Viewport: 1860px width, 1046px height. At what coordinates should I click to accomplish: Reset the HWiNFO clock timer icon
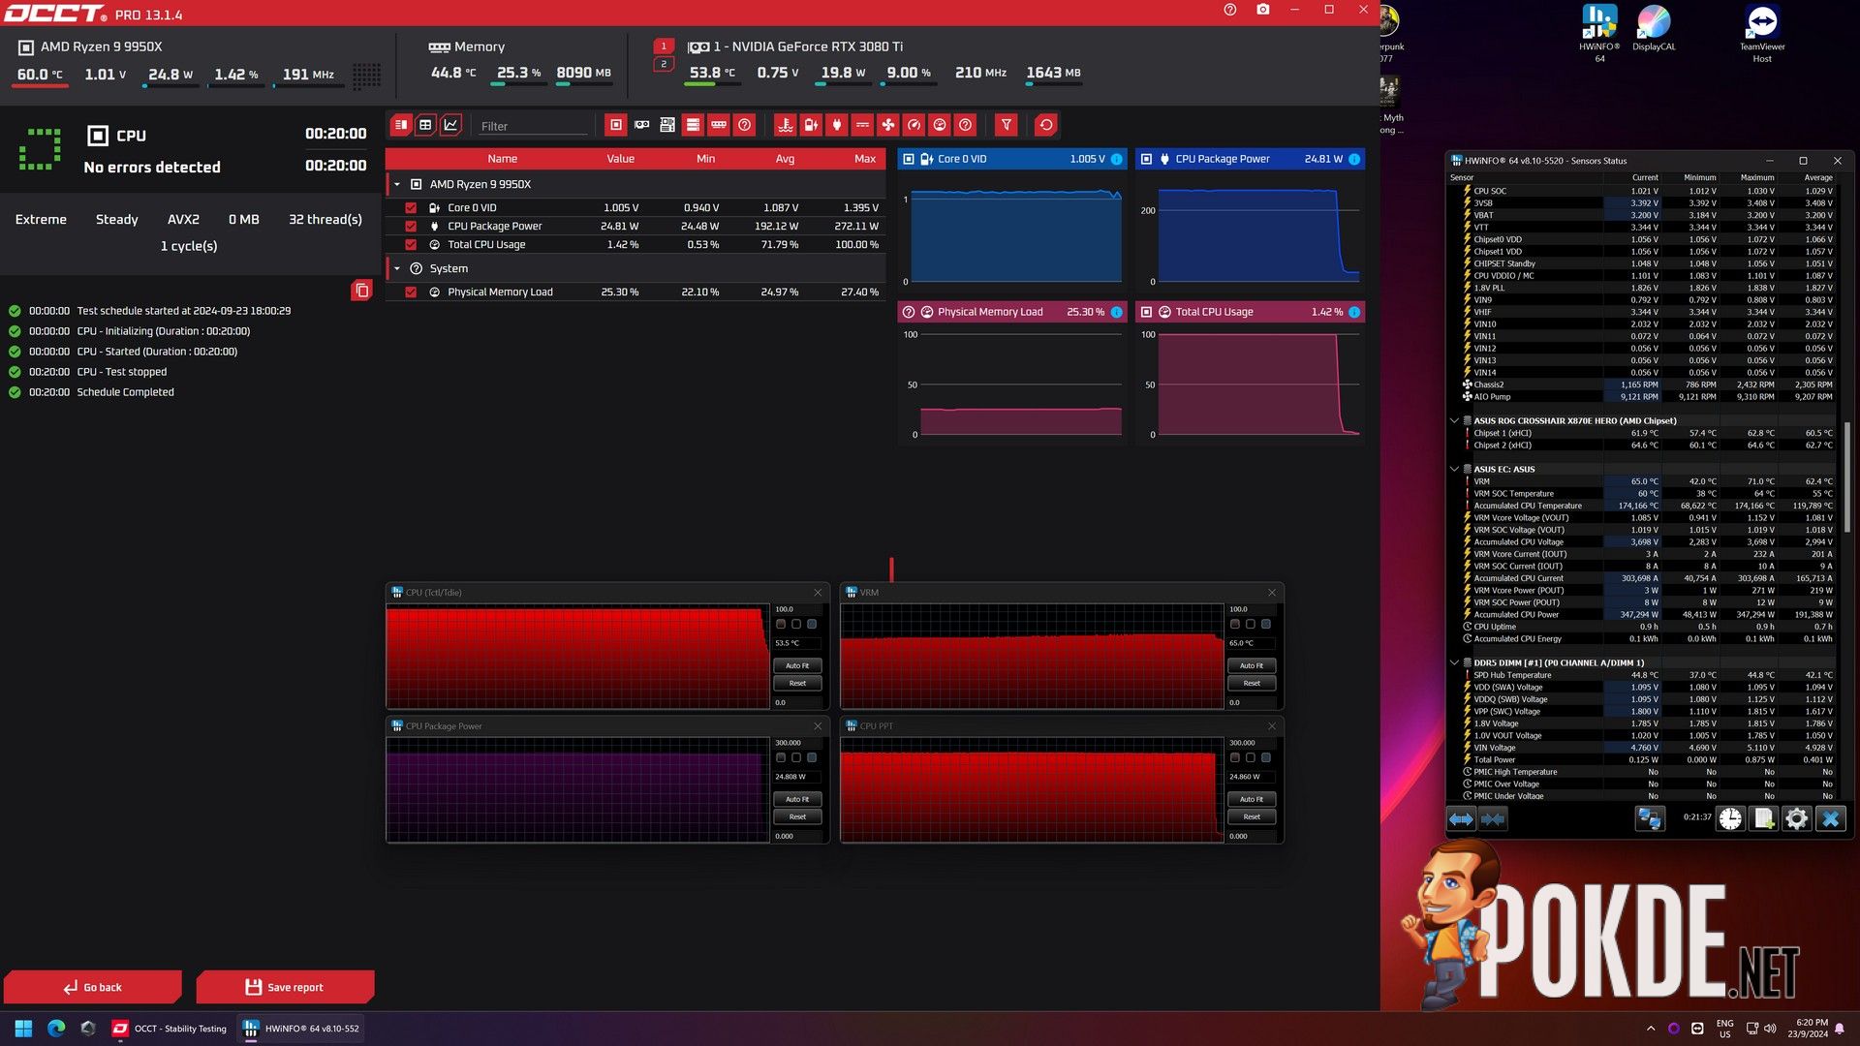[1730, 819]
